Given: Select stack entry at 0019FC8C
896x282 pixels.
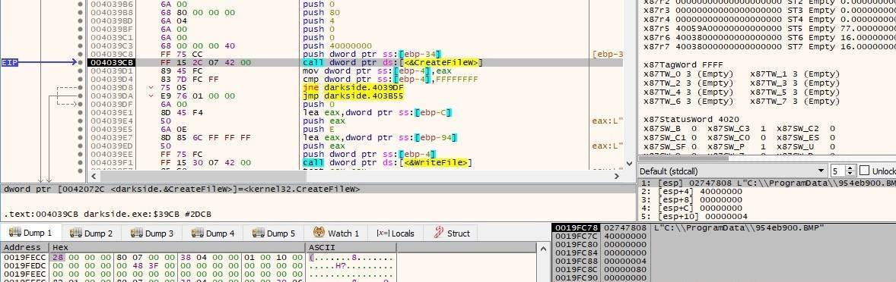Looking at the screenshot, I should tap(723, 269).
